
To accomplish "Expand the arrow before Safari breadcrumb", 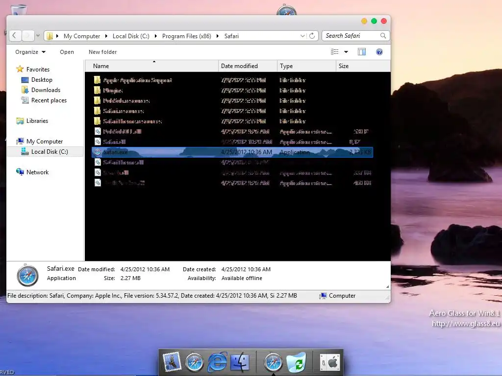I will [x=218, y=36].
